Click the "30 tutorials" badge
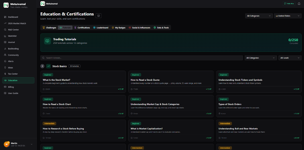 click(x=74, y=66)
